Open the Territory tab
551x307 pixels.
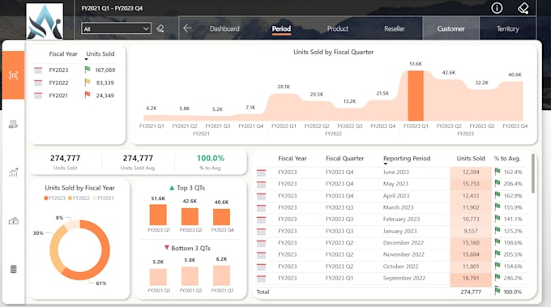(508, 29)
